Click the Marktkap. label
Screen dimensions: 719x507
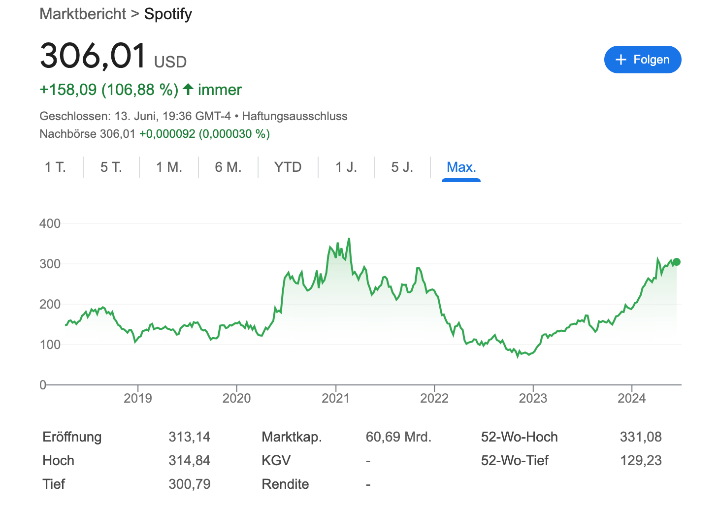(x=292, y=437)
